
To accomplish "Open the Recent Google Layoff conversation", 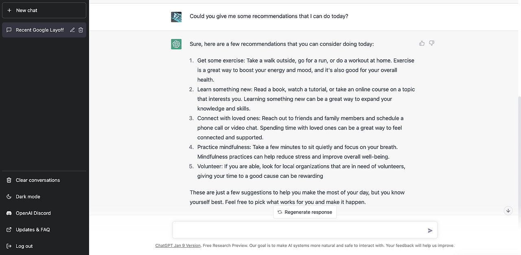I will point(39,30).
